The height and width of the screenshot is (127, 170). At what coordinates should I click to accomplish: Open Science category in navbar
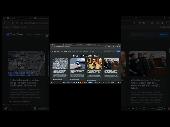[77, 51]
